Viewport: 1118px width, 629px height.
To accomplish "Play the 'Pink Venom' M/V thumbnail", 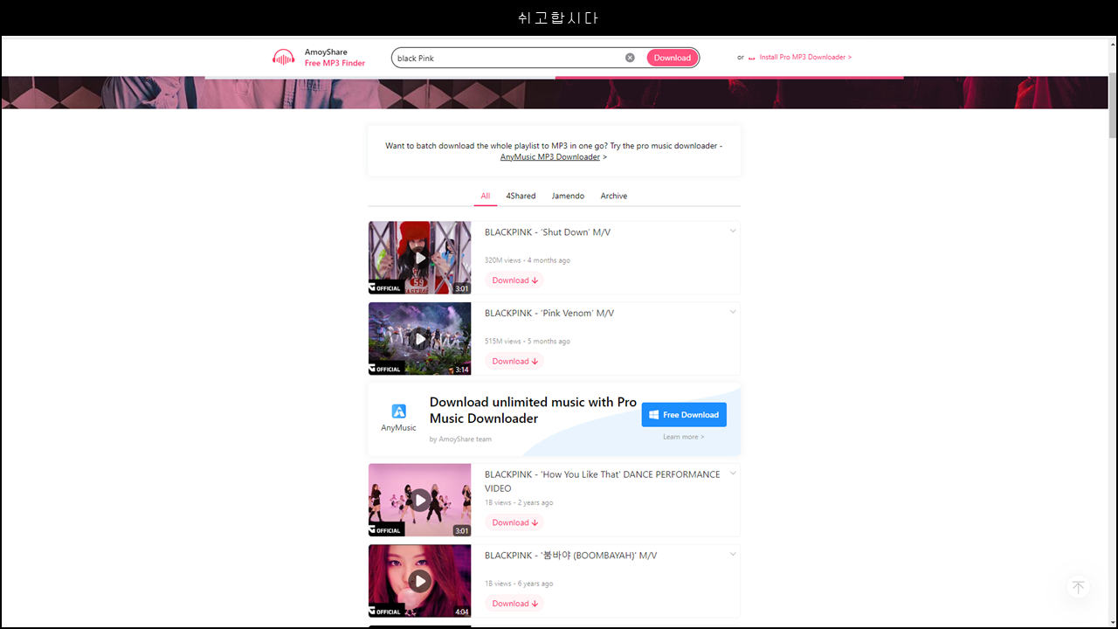I will 419,338.
